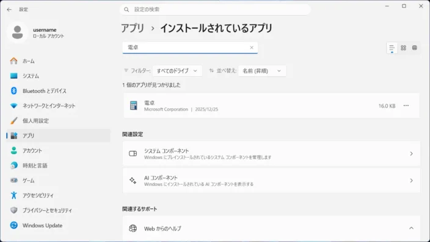Maximize the settings window
The width and height of the screenshot is (430, 242).
coord(404,6)
